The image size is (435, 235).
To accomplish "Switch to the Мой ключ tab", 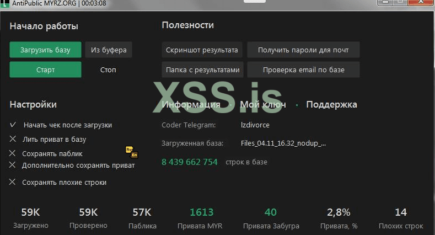I will point(263,105).
